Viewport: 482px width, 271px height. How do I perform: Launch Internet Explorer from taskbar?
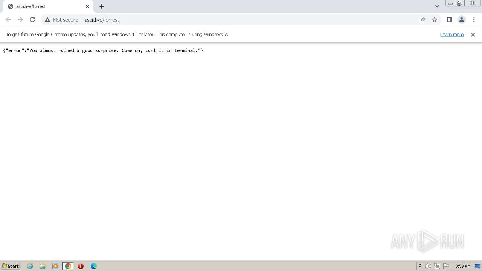click(x=30, y=266)
